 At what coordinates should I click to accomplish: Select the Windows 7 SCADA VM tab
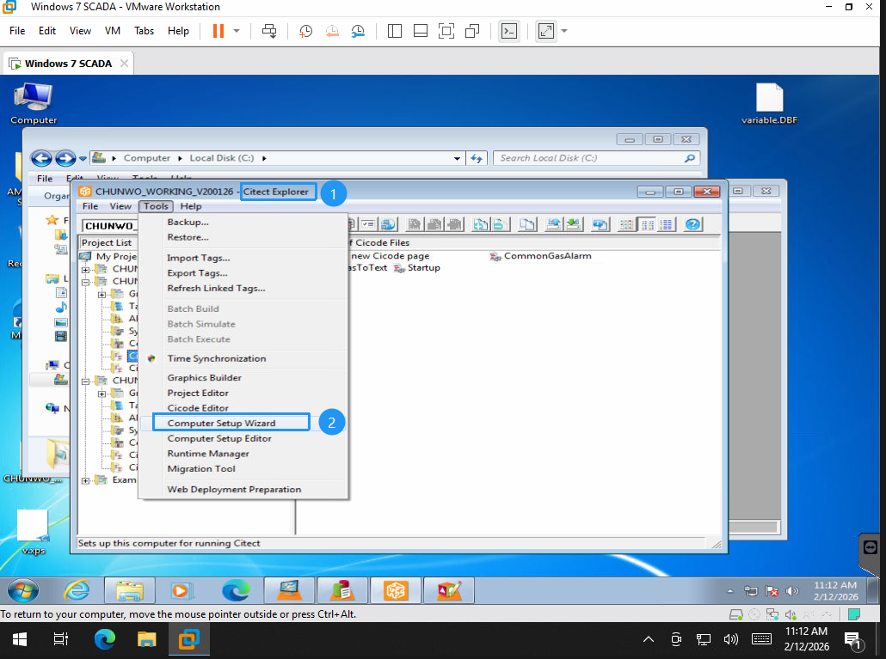tap(68, 64)
